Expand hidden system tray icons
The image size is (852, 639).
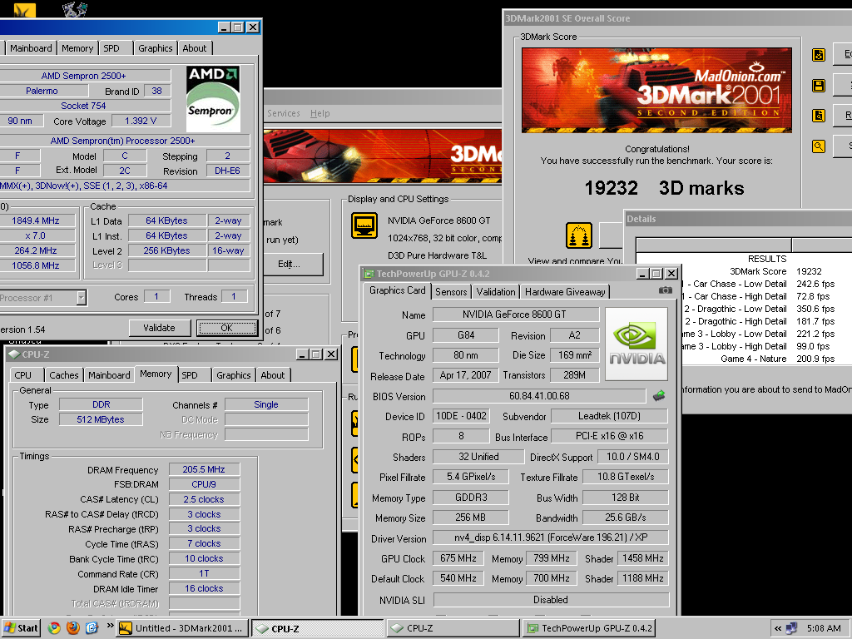778,629
